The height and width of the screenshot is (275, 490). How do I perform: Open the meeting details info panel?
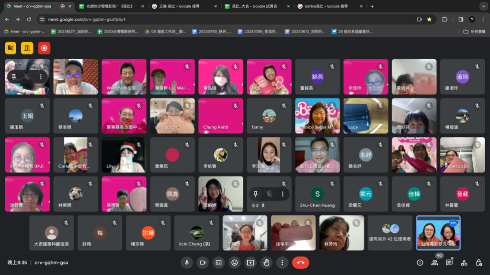pos(420,263)
